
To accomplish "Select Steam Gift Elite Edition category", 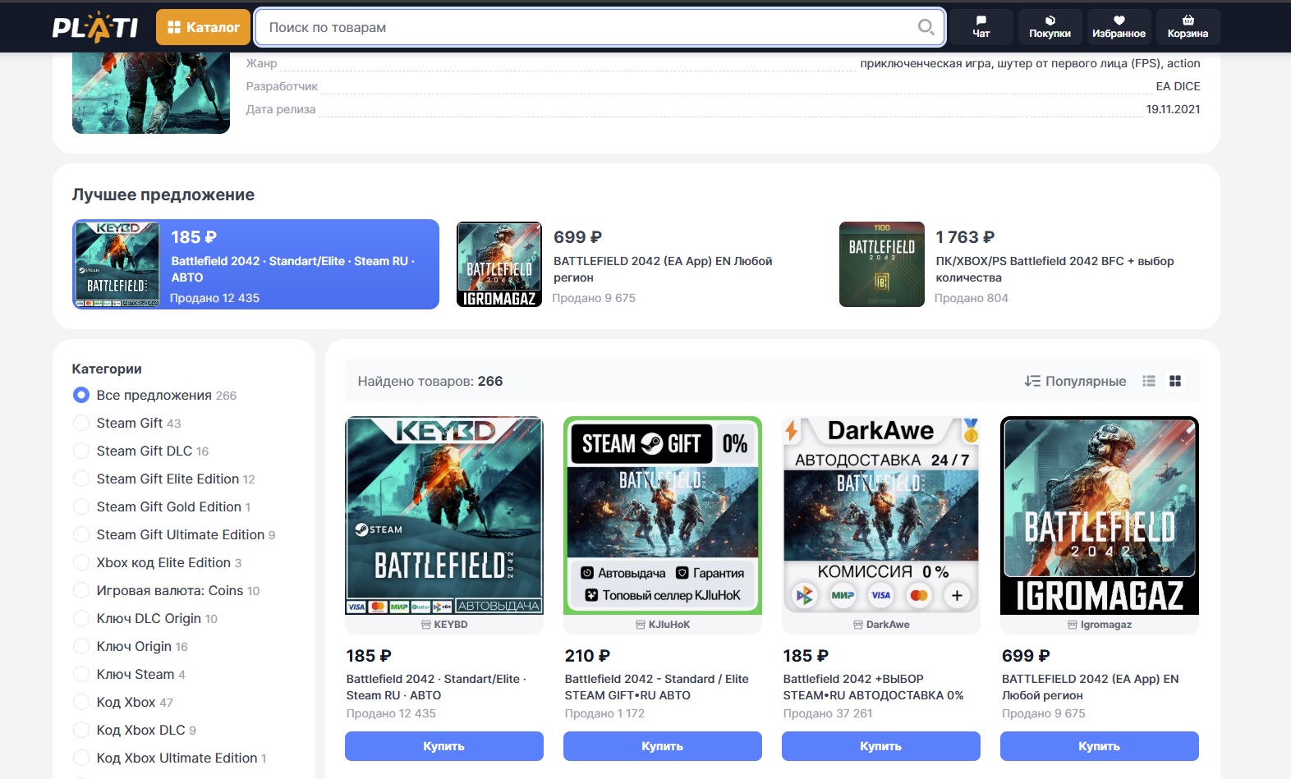I will pos(163,479).
